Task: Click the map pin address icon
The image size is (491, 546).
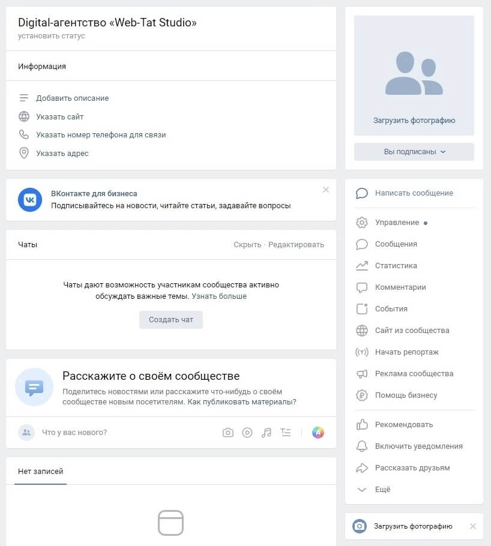Action: click(23, 153)
